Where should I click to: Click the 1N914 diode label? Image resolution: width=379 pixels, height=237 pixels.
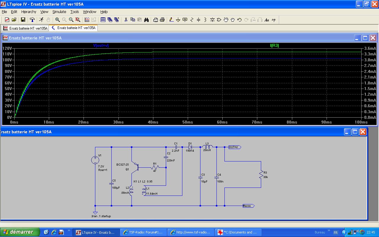pyautogui.click(x=190, y=151)
